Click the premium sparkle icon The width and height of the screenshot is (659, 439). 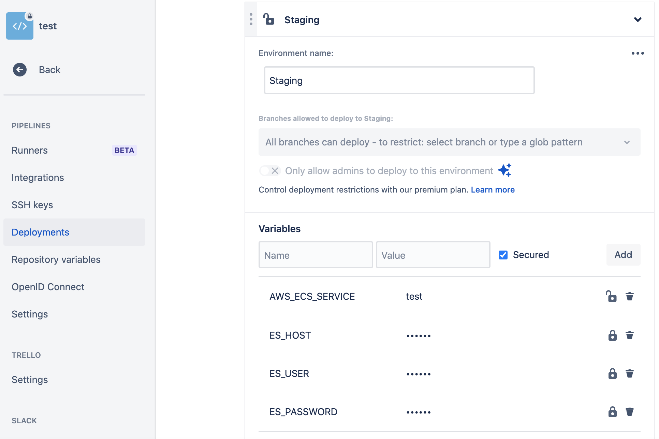tap(504, 170)
